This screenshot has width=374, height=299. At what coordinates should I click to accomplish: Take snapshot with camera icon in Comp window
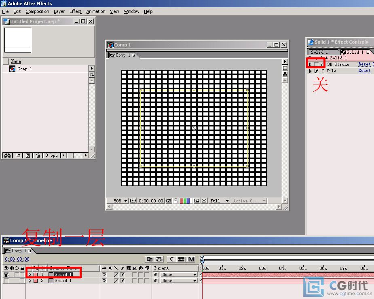[169, 201]
